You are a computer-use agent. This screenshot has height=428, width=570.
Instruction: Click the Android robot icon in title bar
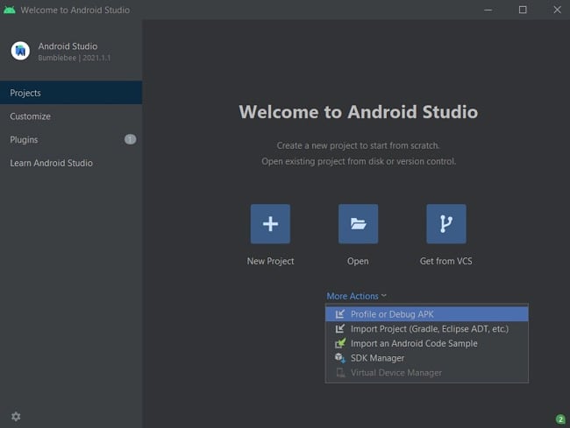point(10,10)
